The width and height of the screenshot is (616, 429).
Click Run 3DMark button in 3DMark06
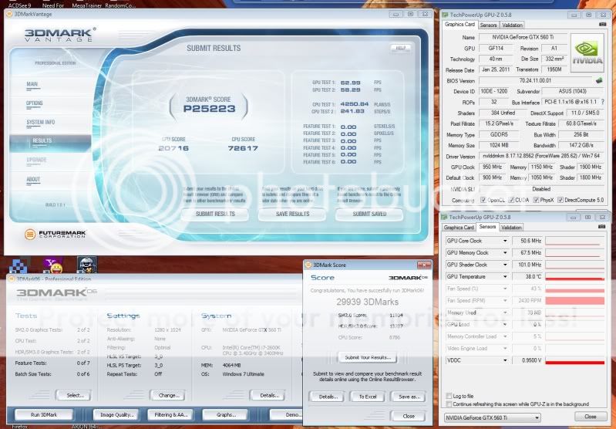pos(44,415)
